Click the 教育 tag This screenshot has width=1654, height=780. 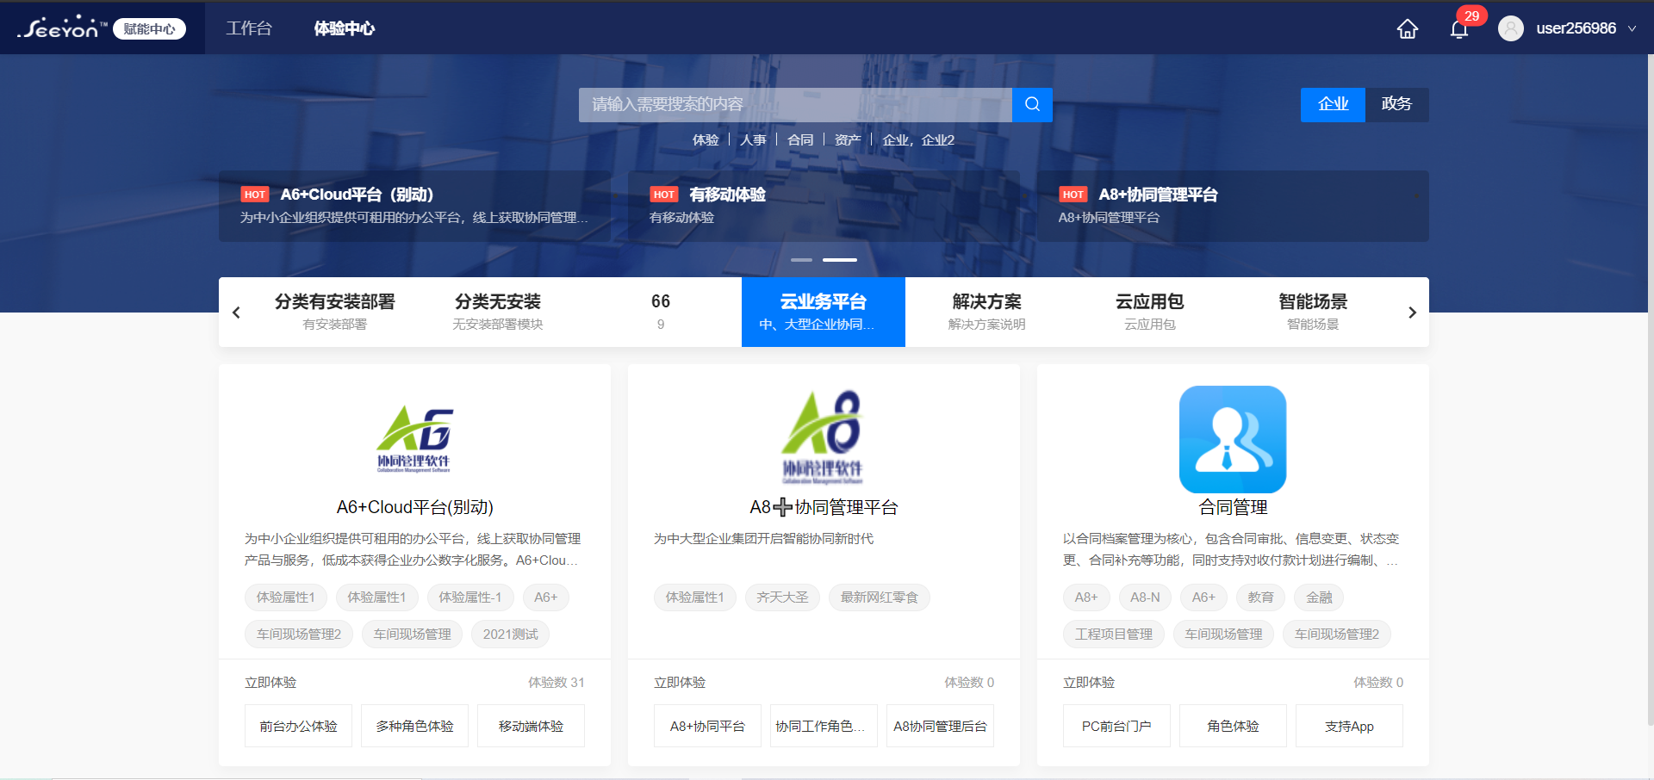click(x=1260, y=597)
